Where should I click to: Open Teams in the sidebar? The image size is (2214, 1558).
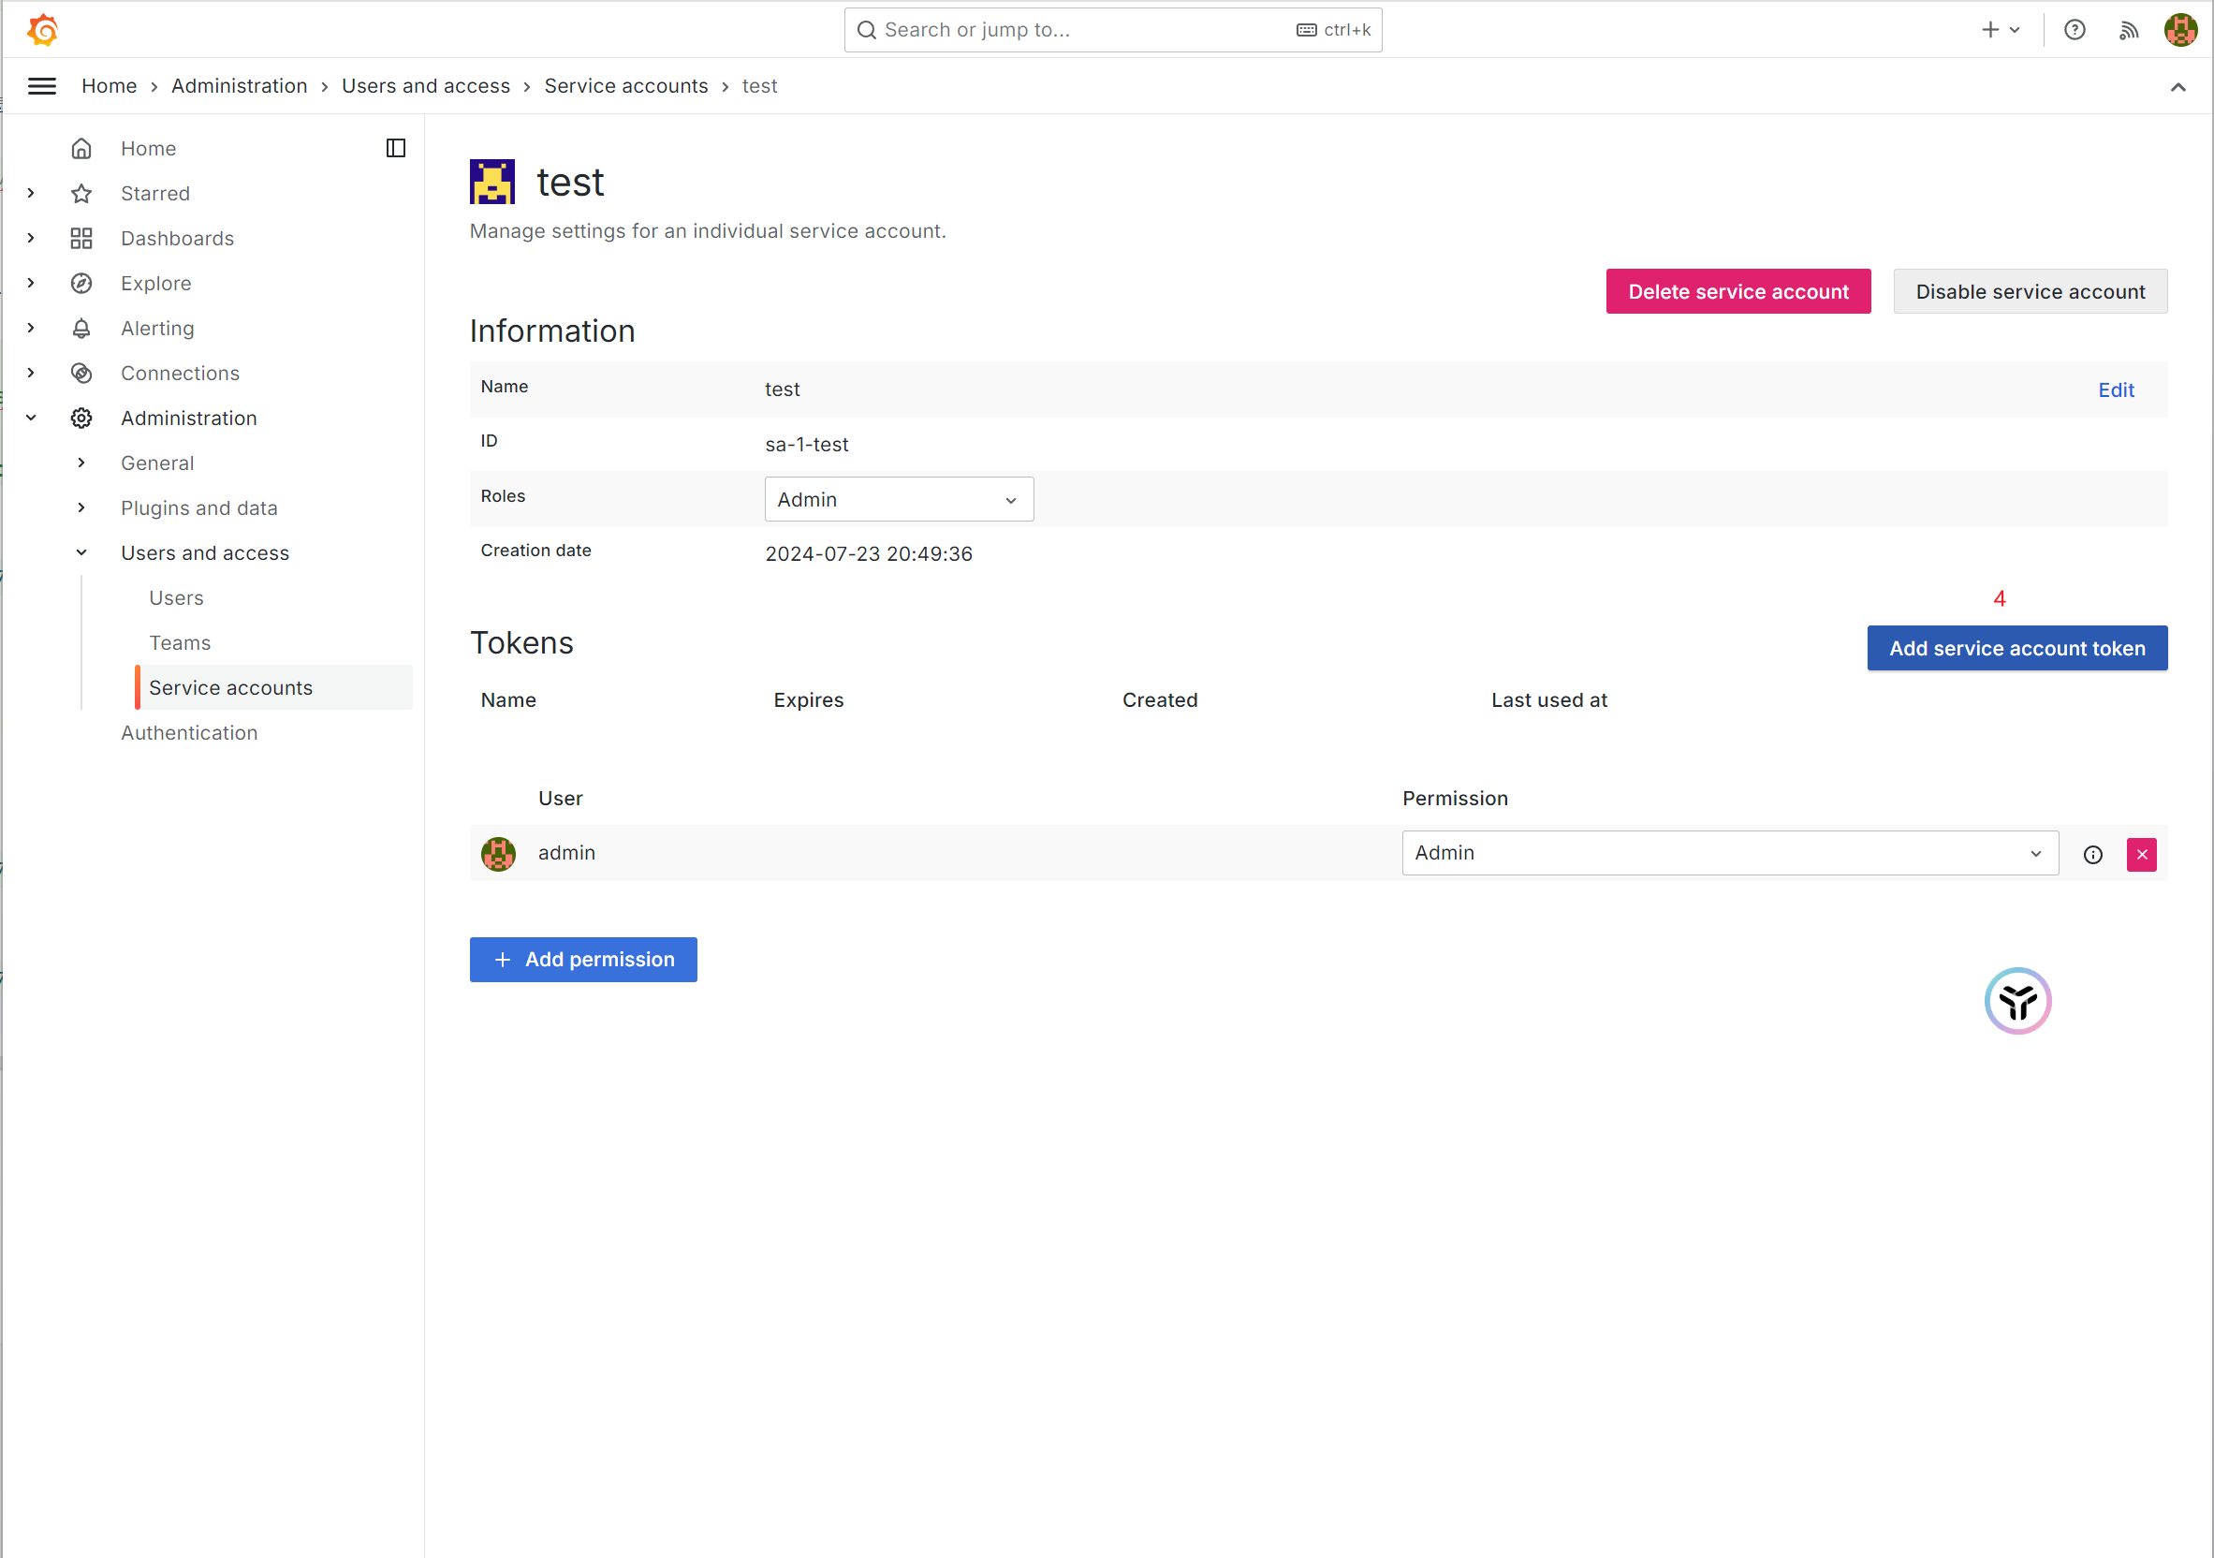point(180,642)
